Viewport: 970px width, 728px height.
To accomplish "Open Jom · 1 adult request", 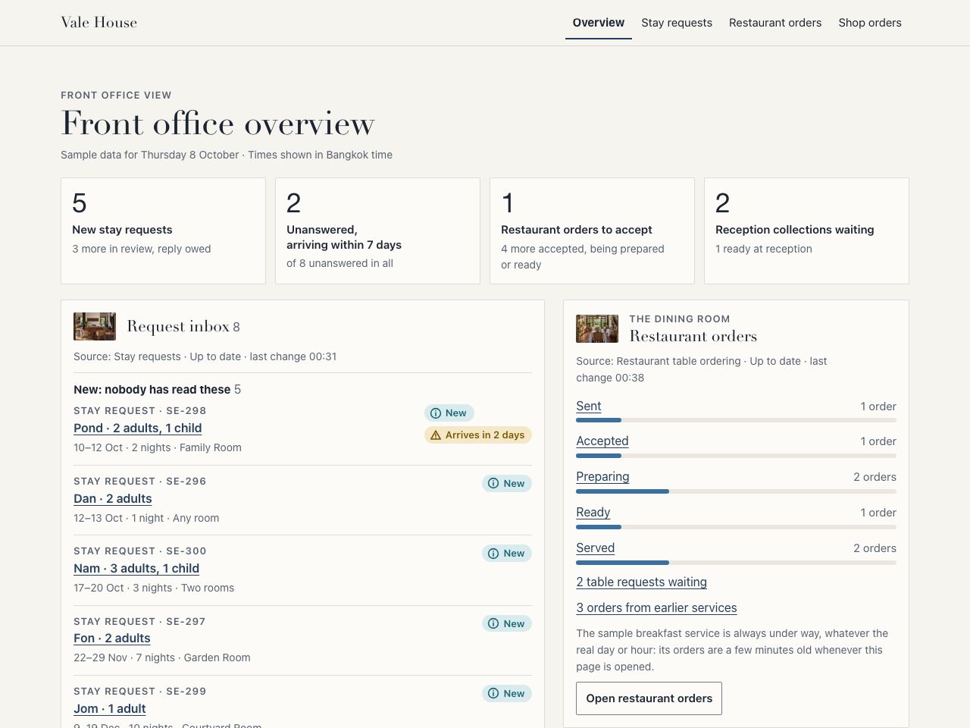I will pyautogui.click(x=110, y=708).
